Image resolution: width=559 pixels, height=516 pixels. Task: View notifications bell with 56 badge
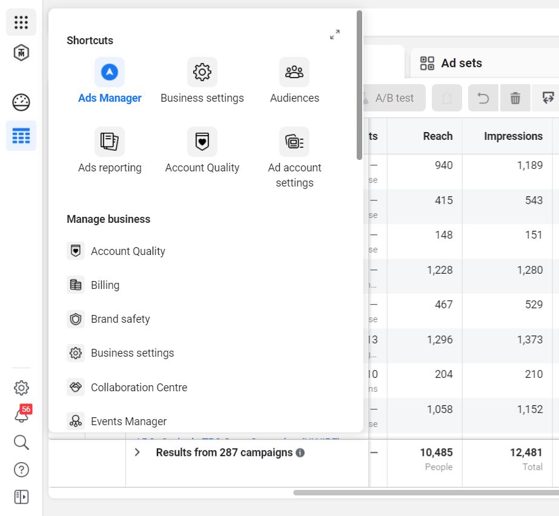22,414
